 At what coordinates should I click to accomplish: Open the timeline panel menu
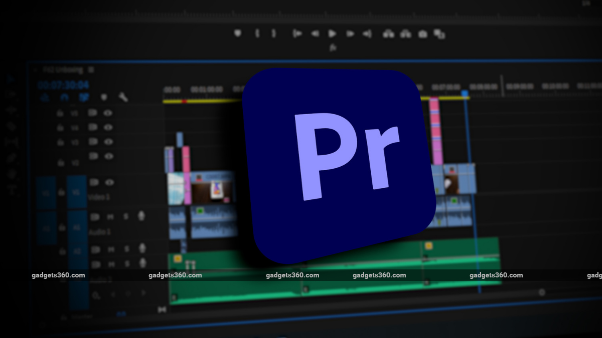click(91, 70)
